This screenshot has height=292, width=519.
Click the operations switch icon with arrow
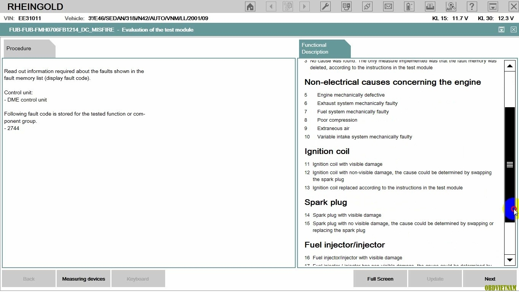tap(346, 6)
